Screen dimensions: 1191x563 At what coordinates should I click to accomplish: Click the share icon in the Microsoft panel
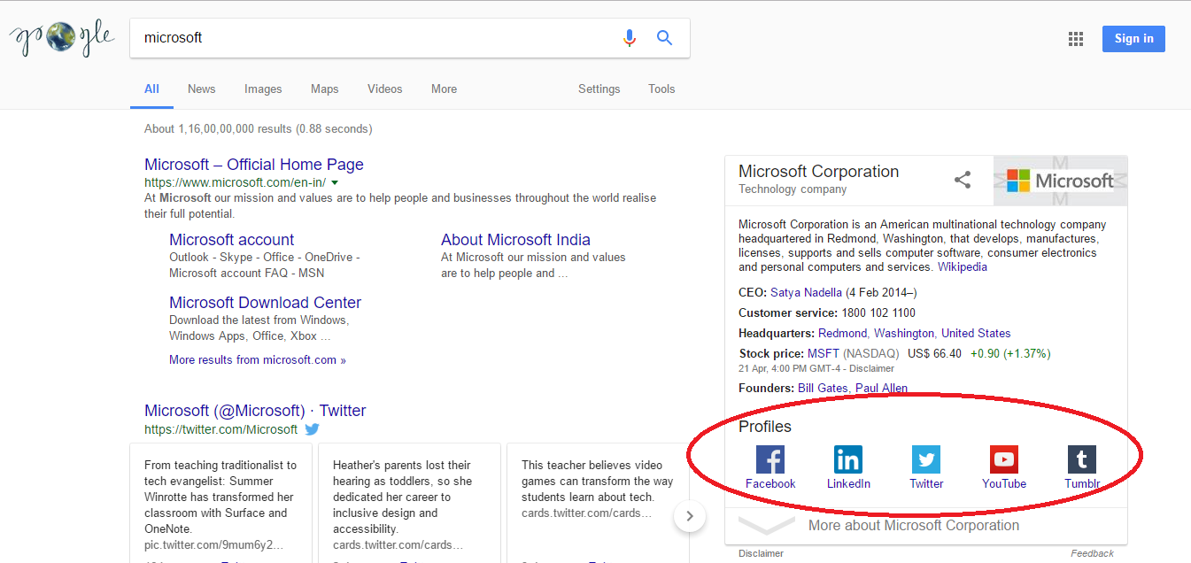coord(963,181)
